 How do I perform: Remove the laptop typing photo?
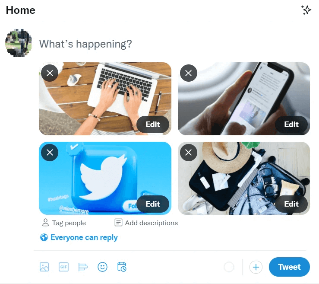(50, 73)
